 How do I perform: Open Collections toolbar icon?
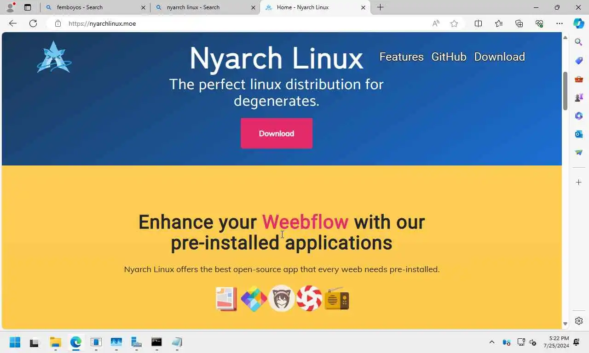519,23
